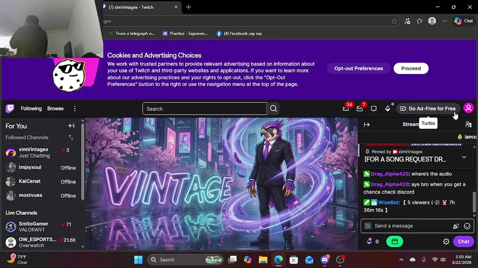Open bookmark Practice - Exponen...
The image size is (478, 268).
pos(185,33)
